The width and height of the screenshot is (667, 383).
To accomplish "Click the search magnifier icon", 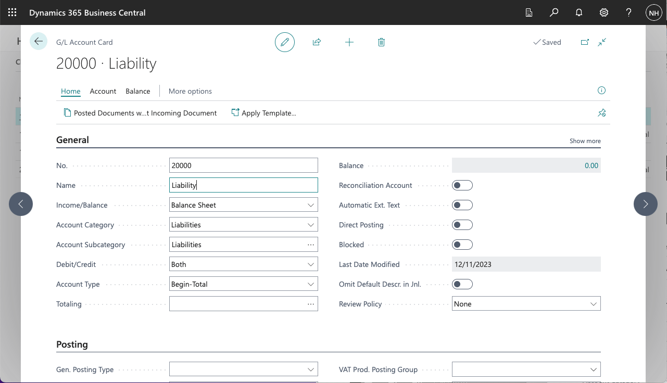I will coord(554,12).
